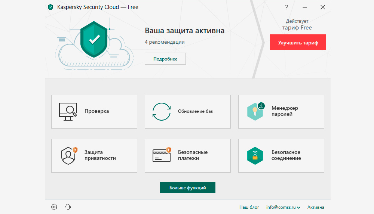Click the Scan monitor magnifier icon
374x214 pixels.
68,111
